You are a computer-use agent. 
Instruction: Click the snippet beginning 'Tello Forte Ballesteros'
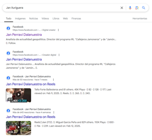click(73, 91)
